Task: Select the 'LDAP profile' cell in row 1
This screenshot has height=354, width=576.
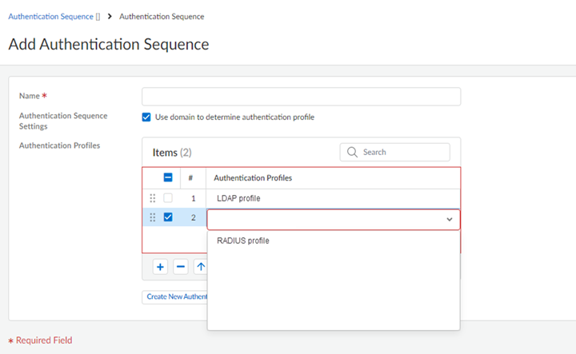Action: (238, 198)
